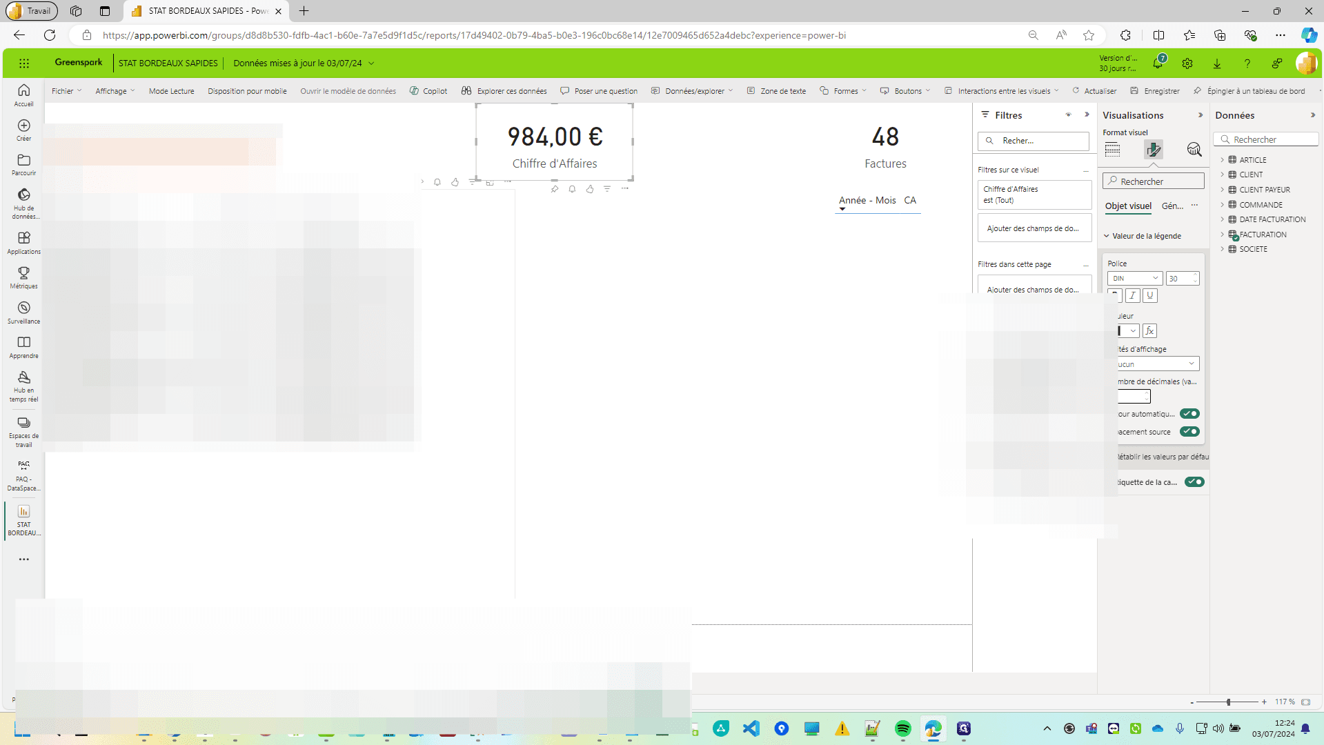Click Actualiser in the toolbar
Image resolution: width=1324 pixels, height=745 pixels.
tap(1094, 91)
